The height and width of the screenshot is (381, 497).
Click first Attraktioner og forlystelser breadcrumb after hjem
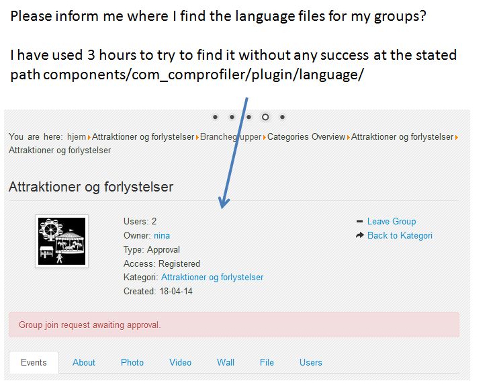142,136
